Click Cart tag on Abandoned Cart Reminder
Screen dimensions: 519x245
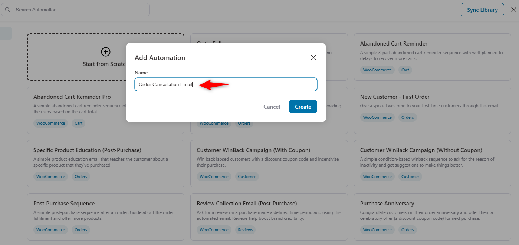coord(405,70)
